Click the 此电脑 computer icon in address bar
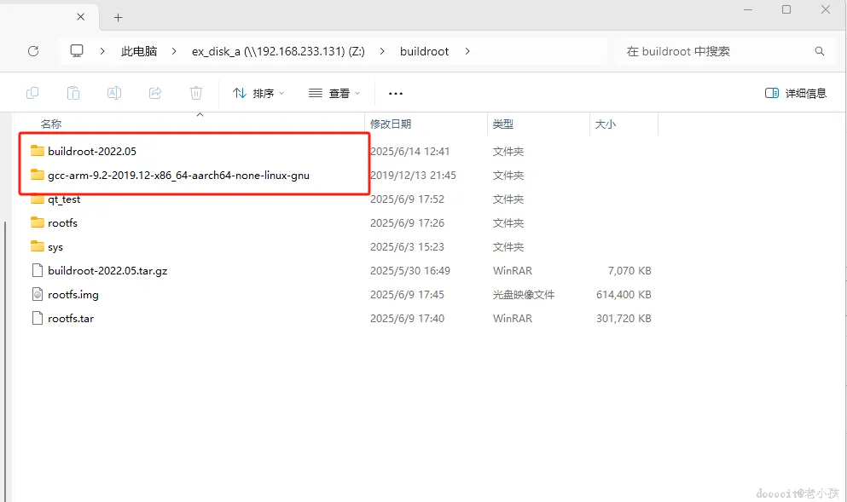Viewport: 847px width, 502px height. point(76,51)
